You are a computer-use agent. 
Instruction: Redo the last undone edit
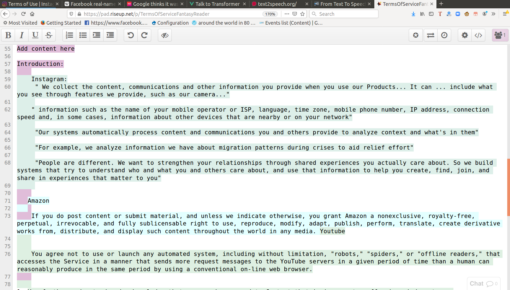144,35
